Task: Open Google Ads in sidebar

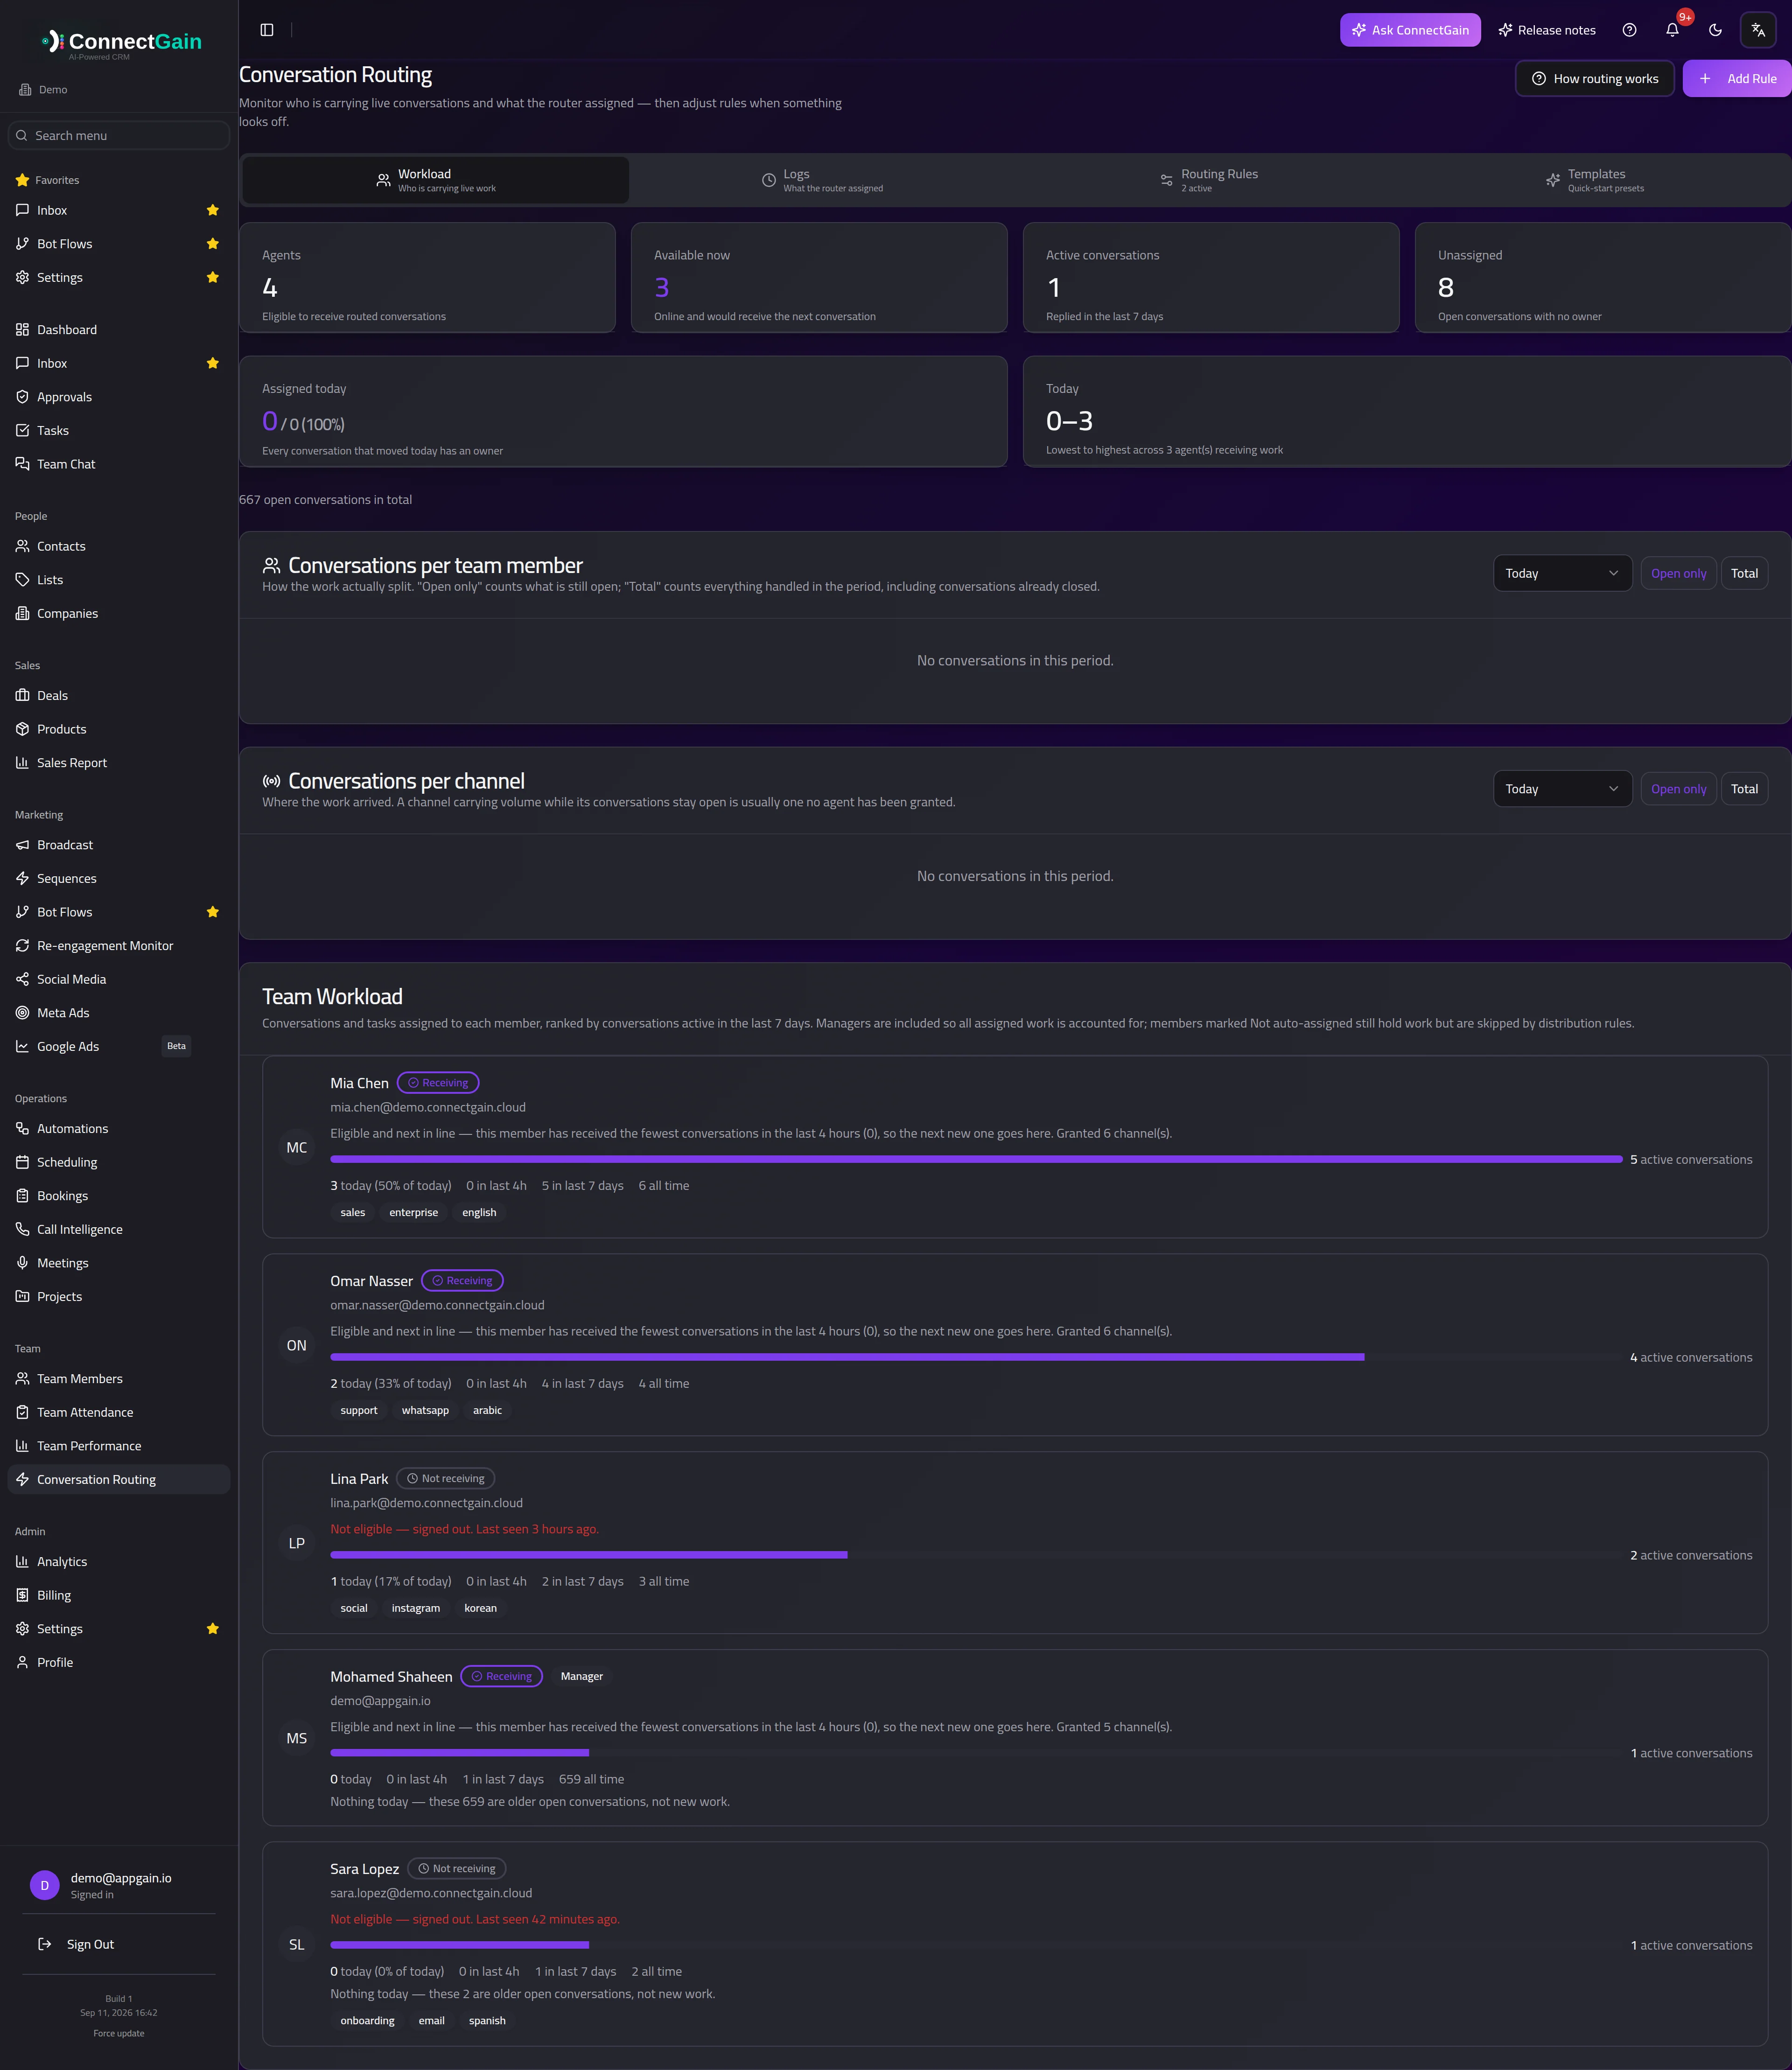Action: pos(119,1046)
